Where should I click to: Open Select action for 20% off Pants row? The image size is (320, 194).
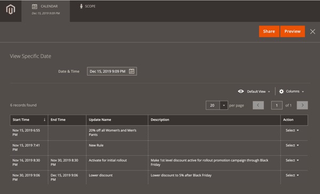tap(292, 131)
